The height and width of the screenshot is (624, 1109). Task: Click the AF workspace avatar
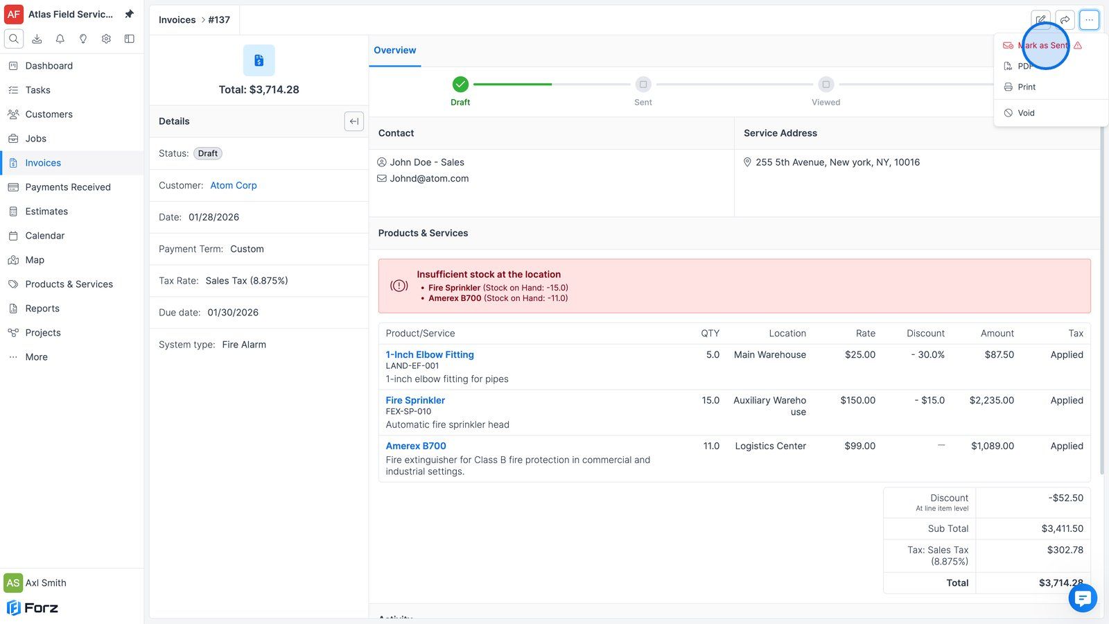14,14
